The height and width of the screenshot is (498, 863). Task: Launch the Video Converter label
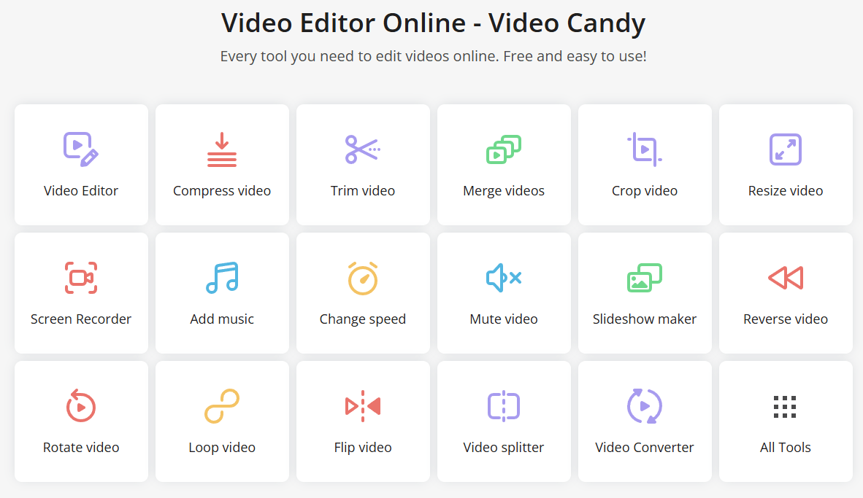click(645, 448)
